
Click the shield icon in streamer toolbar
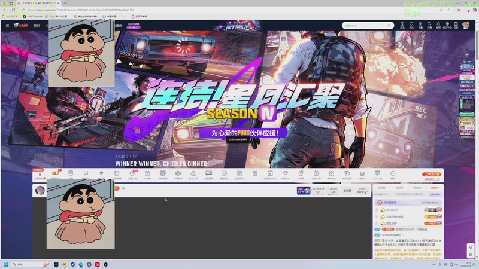click(x=71, y=175)
